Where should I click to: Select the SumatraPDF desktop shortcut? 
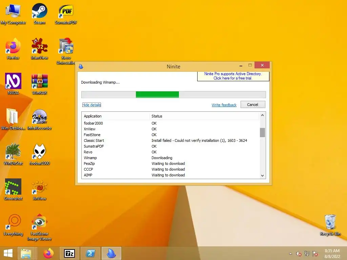coord(66,14)
